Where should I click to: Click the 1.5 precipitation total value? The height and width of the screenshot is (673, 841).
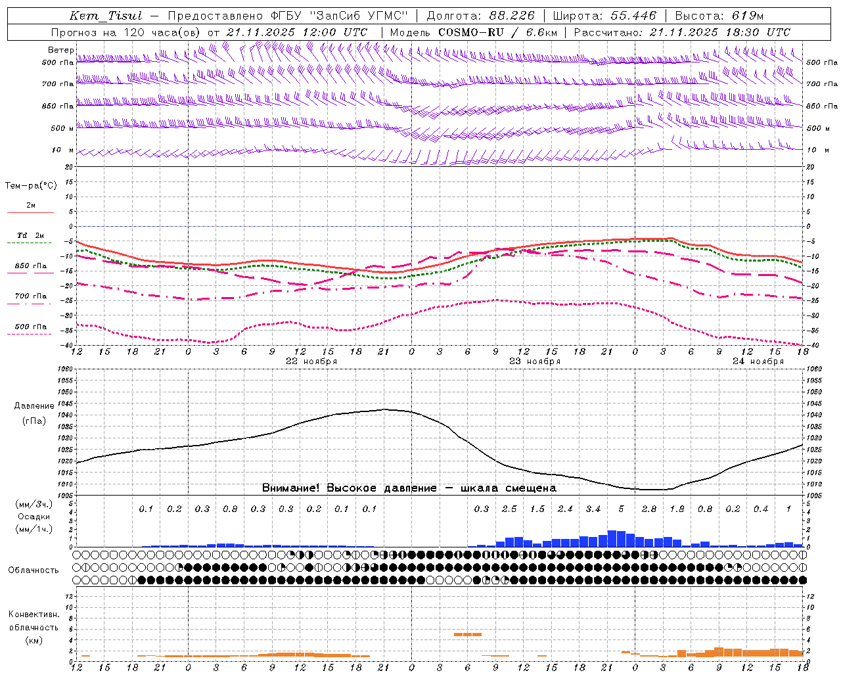537,509
